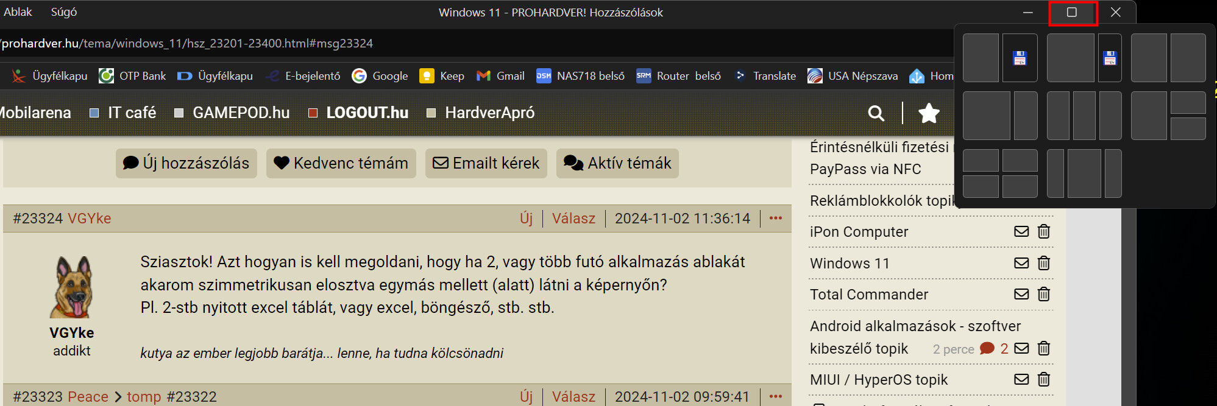This screenshot has width=1217, height=406.
Task: Click trash icon for Android alkalmazások topic
Action: [x=1044, y=348]
